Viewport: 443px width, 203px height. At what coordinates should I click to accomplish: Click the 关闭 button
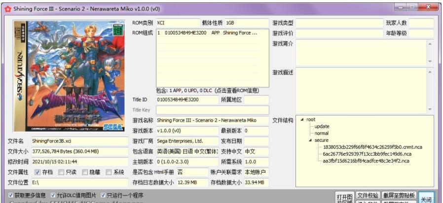pyautogui.click(x=426, y=198)
